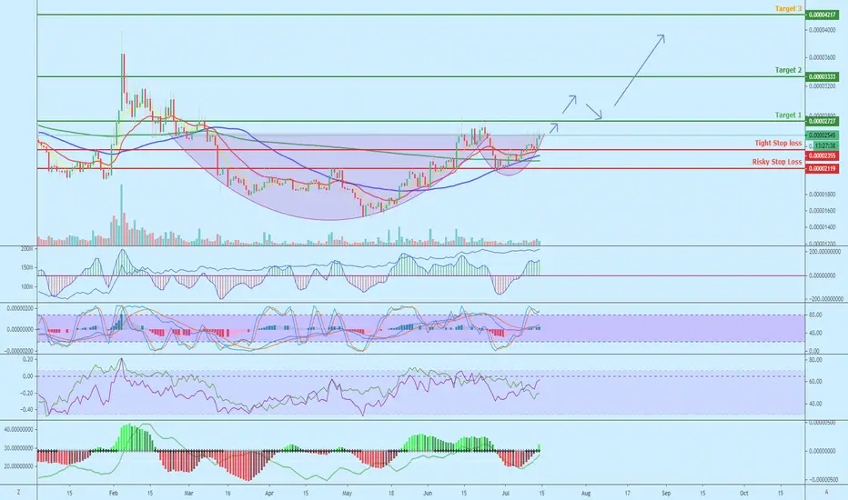Click 200M on the left volume axis

27,249
